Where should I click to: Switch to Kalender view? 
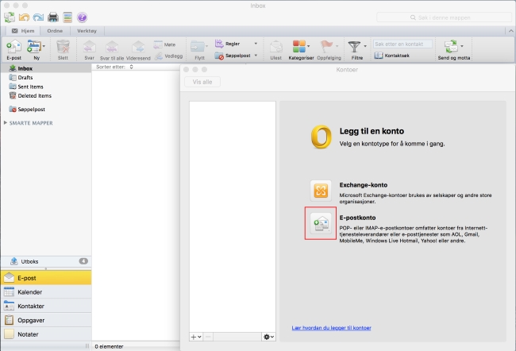coord(46,292)
